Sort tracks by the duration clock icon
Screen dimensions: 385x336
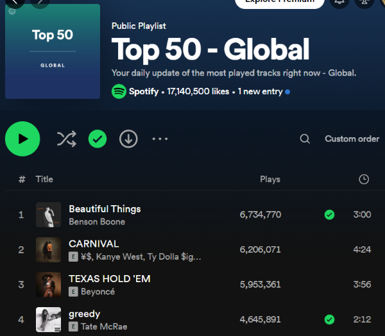coord(364,180)
